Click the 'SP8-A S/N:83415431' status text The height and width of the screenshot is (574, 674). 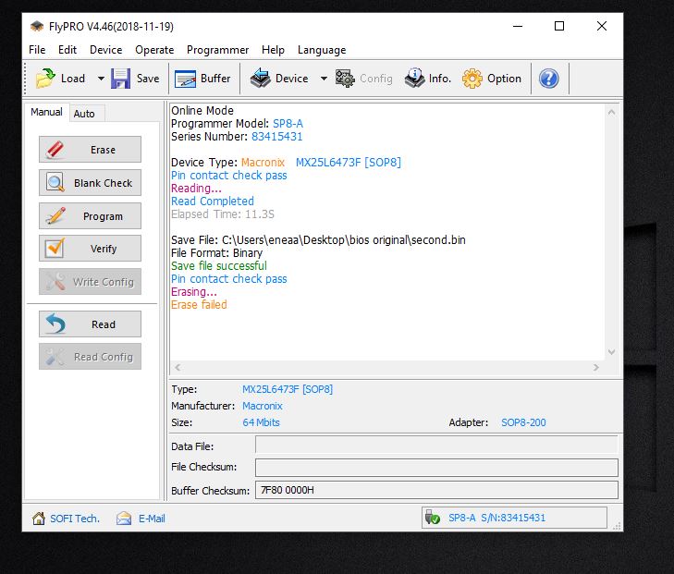tap(496, 518)
